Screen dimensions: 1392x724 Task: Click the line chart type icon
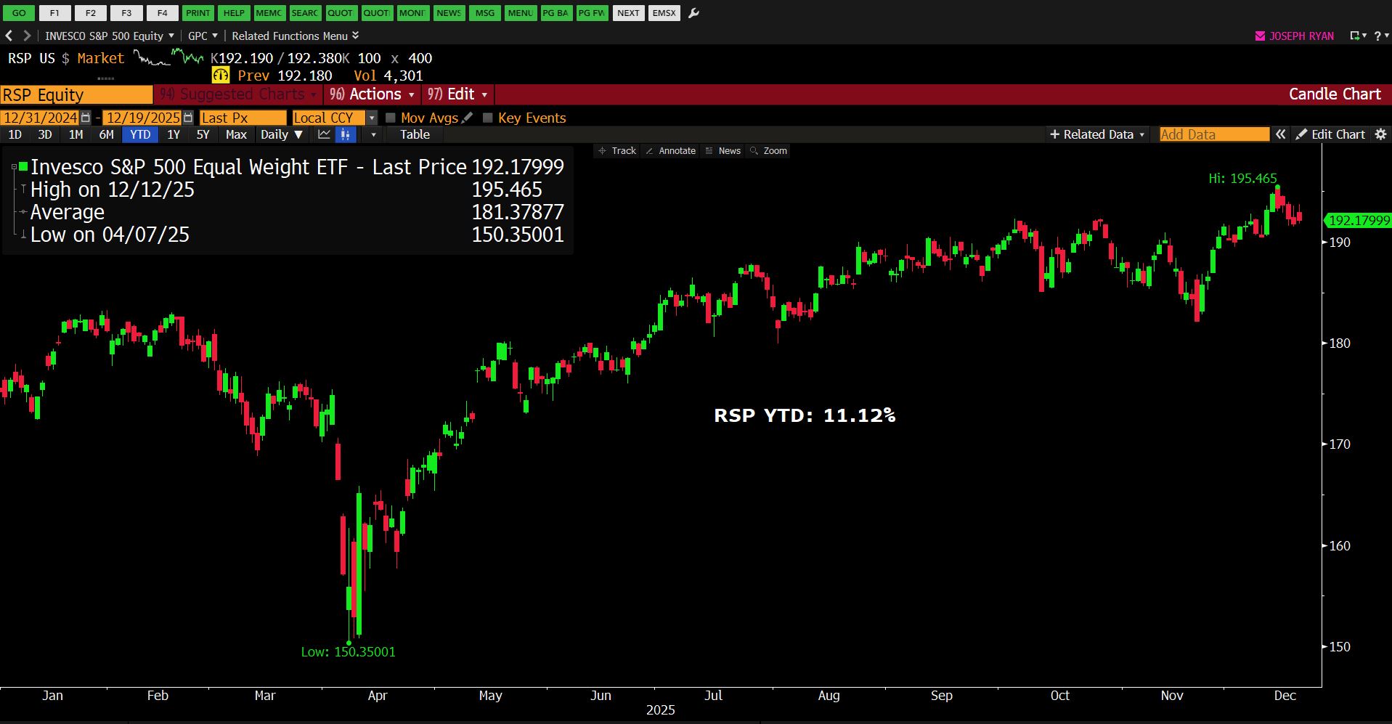(x=324, y=134)
